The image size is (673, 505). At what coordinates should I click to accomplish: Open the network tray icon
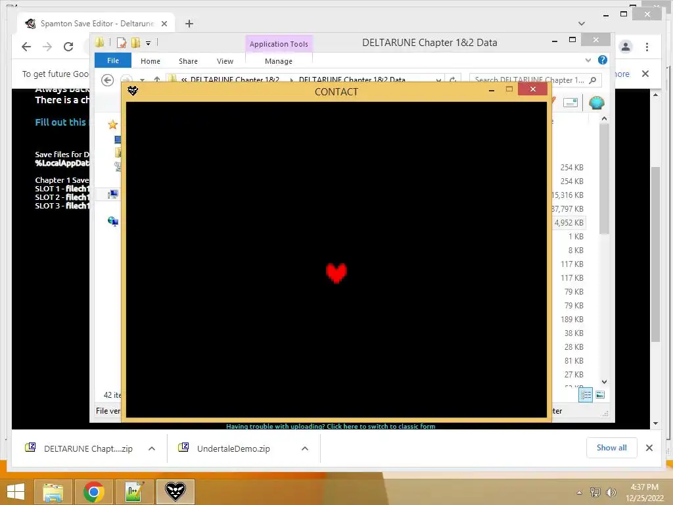click(595, 493)
